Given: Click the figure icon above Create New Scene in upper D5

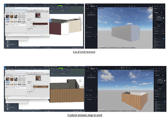Looking at the screenshot, I should [x=91, y=12].
